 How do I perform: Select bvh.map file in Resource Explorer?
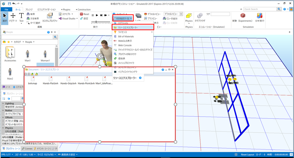tap(33, 80)
